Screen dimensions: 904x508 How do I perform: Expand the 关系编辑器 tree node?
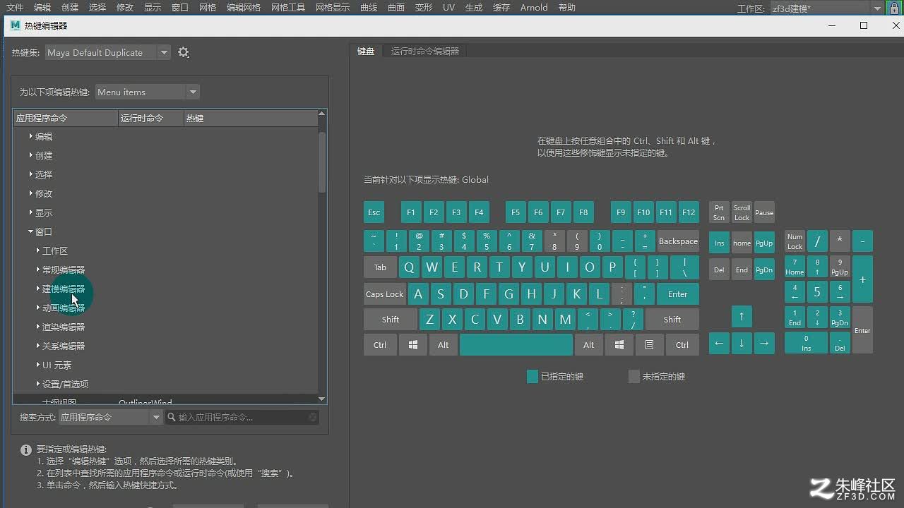[x=38, y=346]
